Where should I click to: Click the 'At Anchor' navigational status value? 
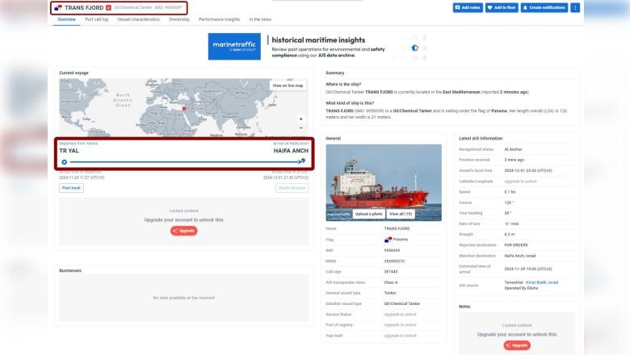click(x=513, y=149)
